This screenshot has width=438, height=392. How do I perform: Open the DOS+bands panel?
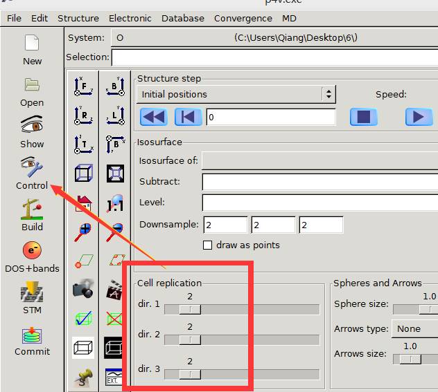32,251
